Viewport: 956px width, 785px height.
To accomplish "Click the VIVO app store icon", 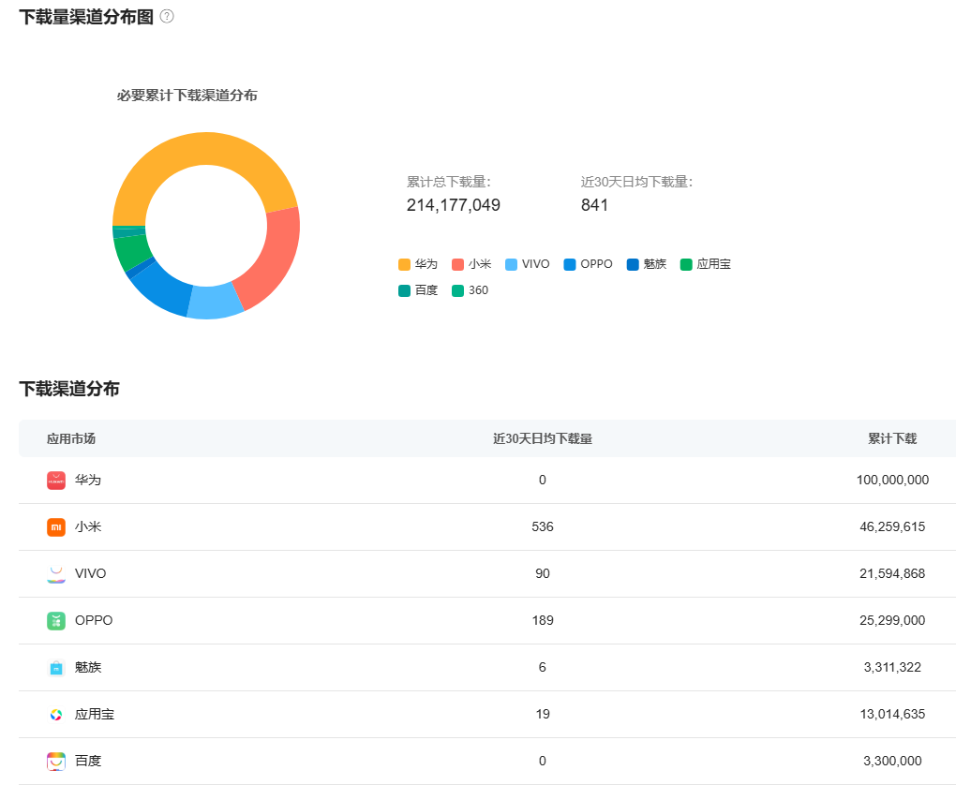I will point(56,573).
